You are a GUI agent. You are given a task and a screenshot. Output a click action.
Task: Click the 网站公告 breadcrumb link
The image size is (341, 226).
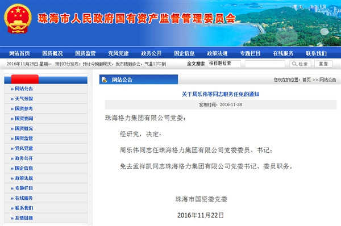point(327,79)
